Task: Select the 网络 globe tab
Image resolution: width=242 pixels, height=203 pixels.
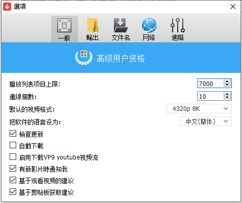Action: tap(149, 29)
